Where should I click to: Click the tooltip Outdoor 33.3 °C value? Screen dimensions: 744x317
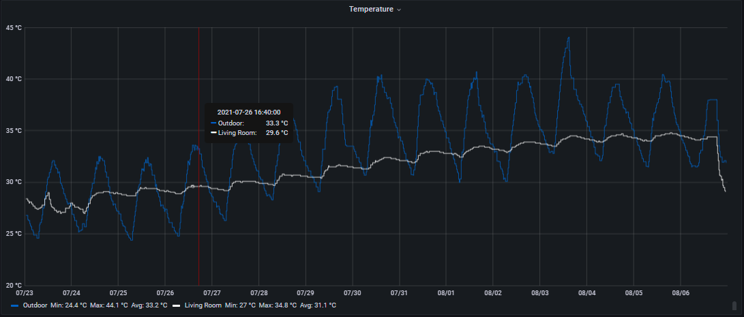pyautogui.click(x=277, y=123)
